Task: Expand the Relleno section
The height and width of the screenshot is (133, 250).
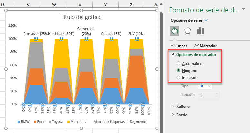Action: 173,106
